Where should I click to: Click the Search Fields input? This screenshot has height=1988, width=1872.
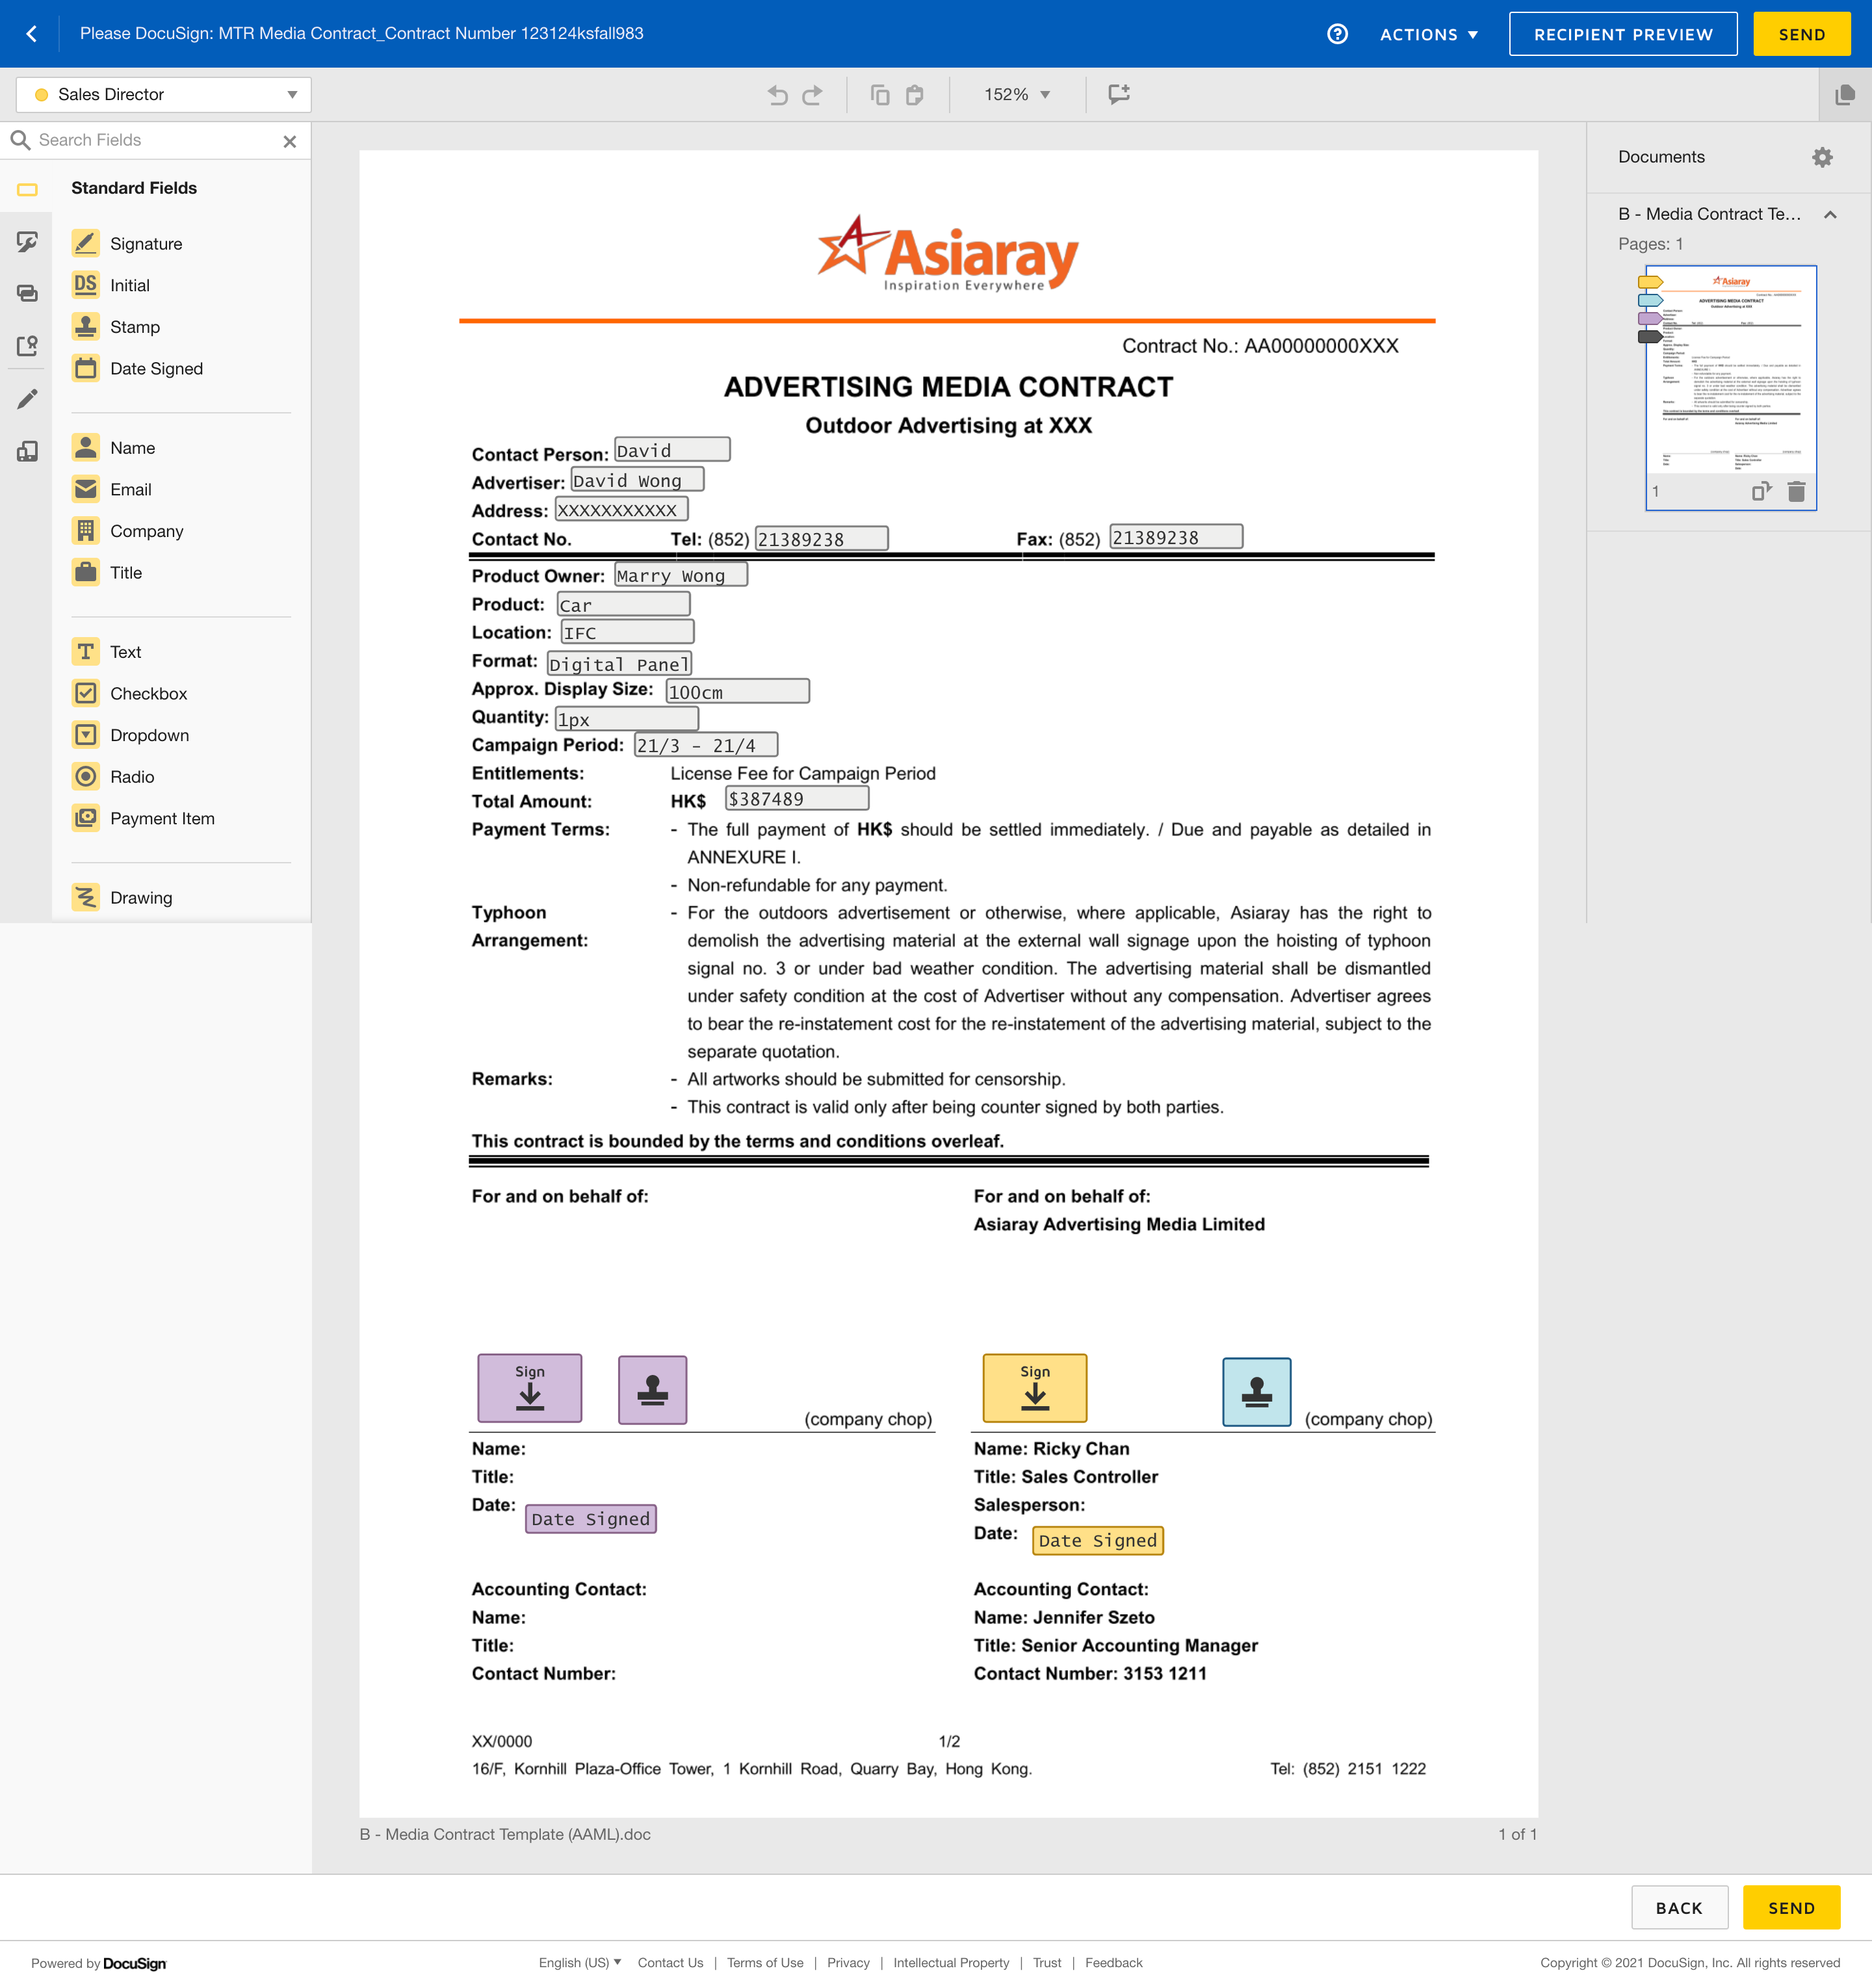(x=155, y=141)
